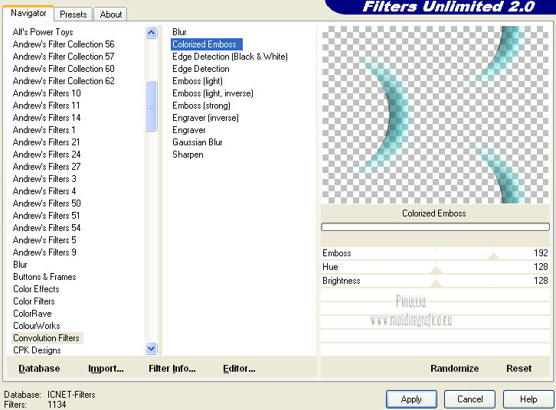The height and width of the screenshot is (410, 556).
Task: Choose the plain Engraver filter
Action: point(189,130)
